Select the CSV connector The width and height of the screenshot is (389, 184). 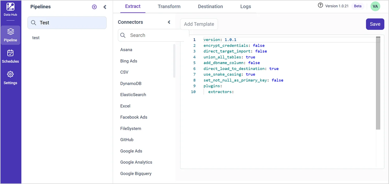coord(124,72)
